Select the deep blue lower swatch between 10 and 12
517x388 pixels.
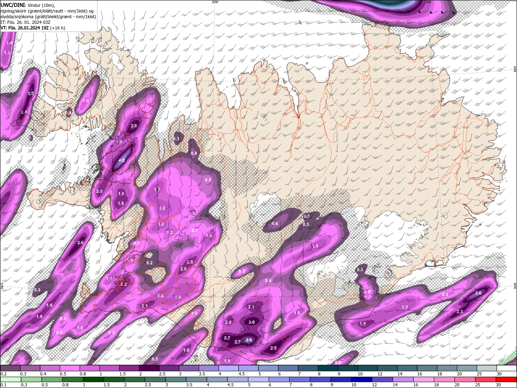(361, 380)
